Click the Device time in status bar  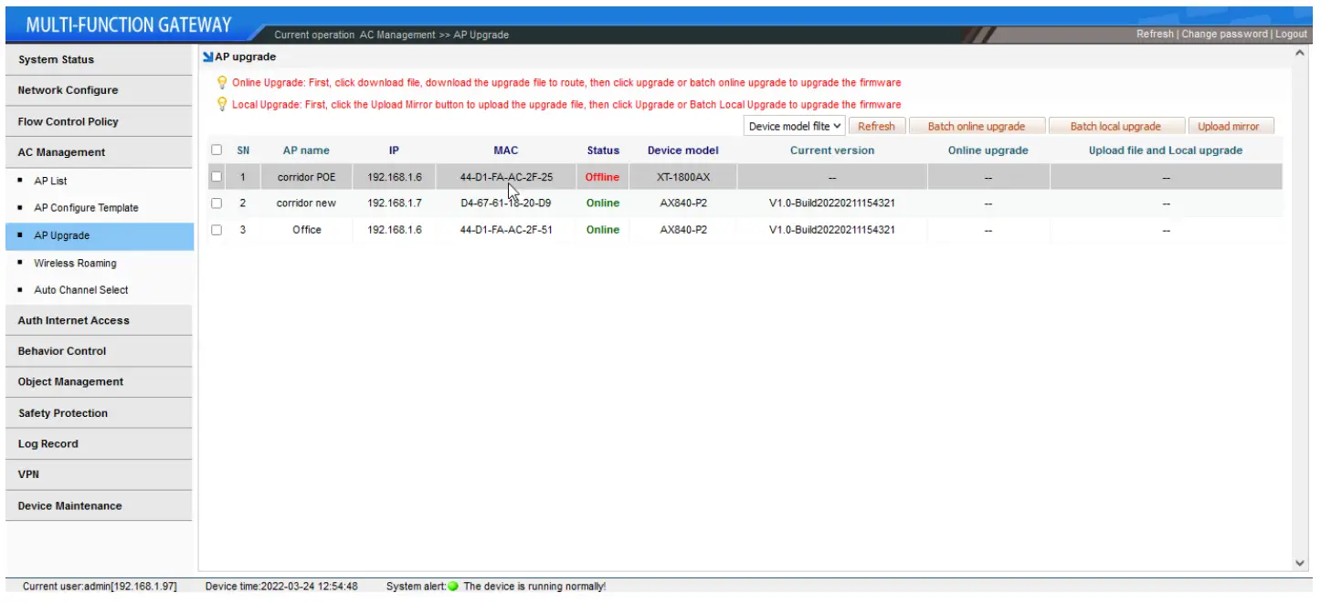coord(281,587)
